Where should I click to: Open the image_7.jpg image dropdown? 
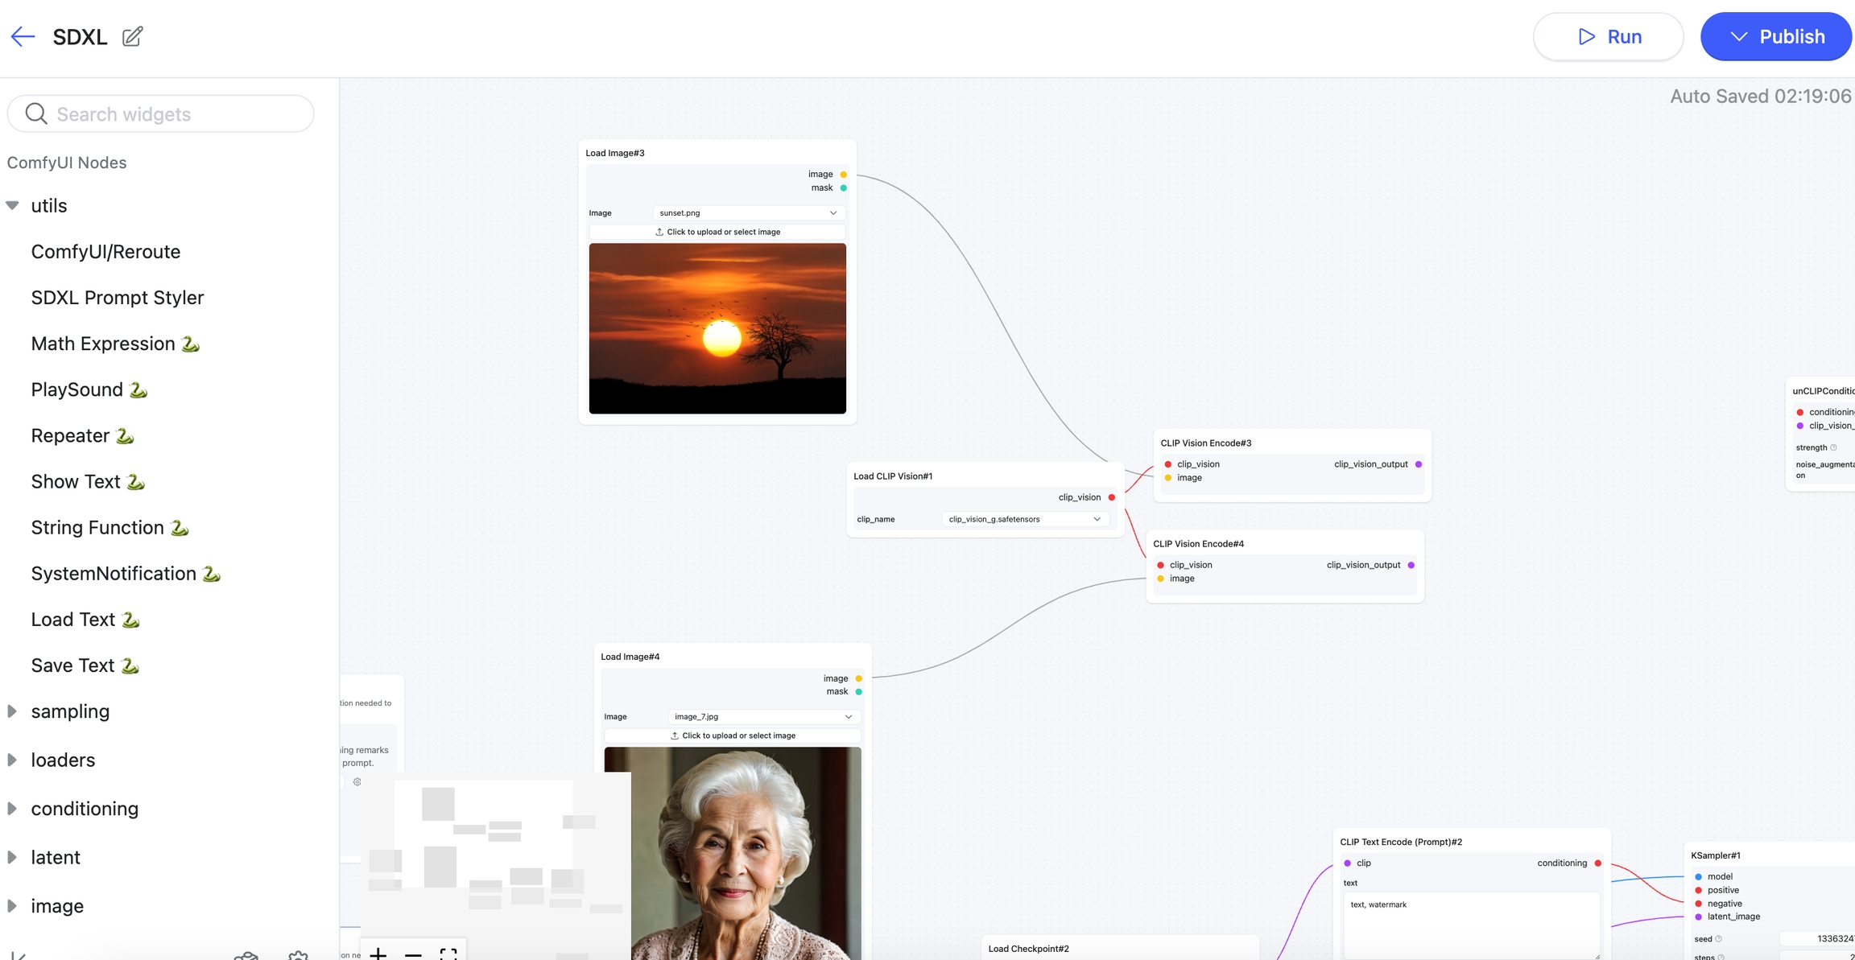[763, 716]
